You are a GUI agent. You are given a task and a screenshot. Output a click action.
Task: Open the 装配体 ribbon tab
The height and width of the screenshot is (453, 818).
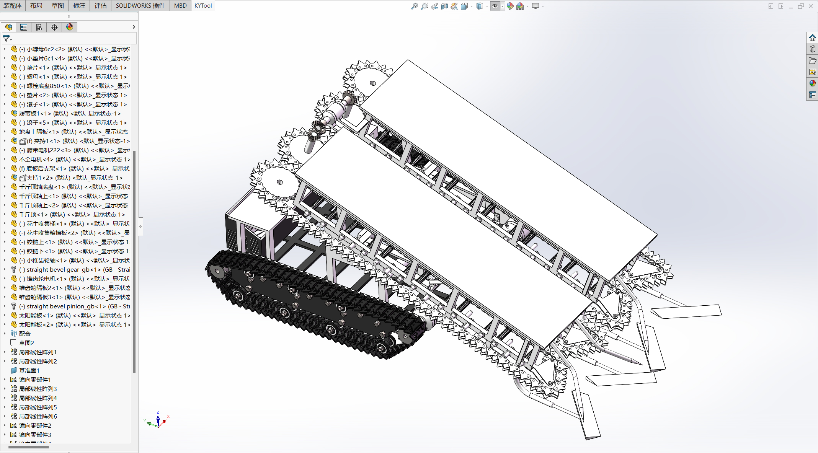tap(13, 5)
